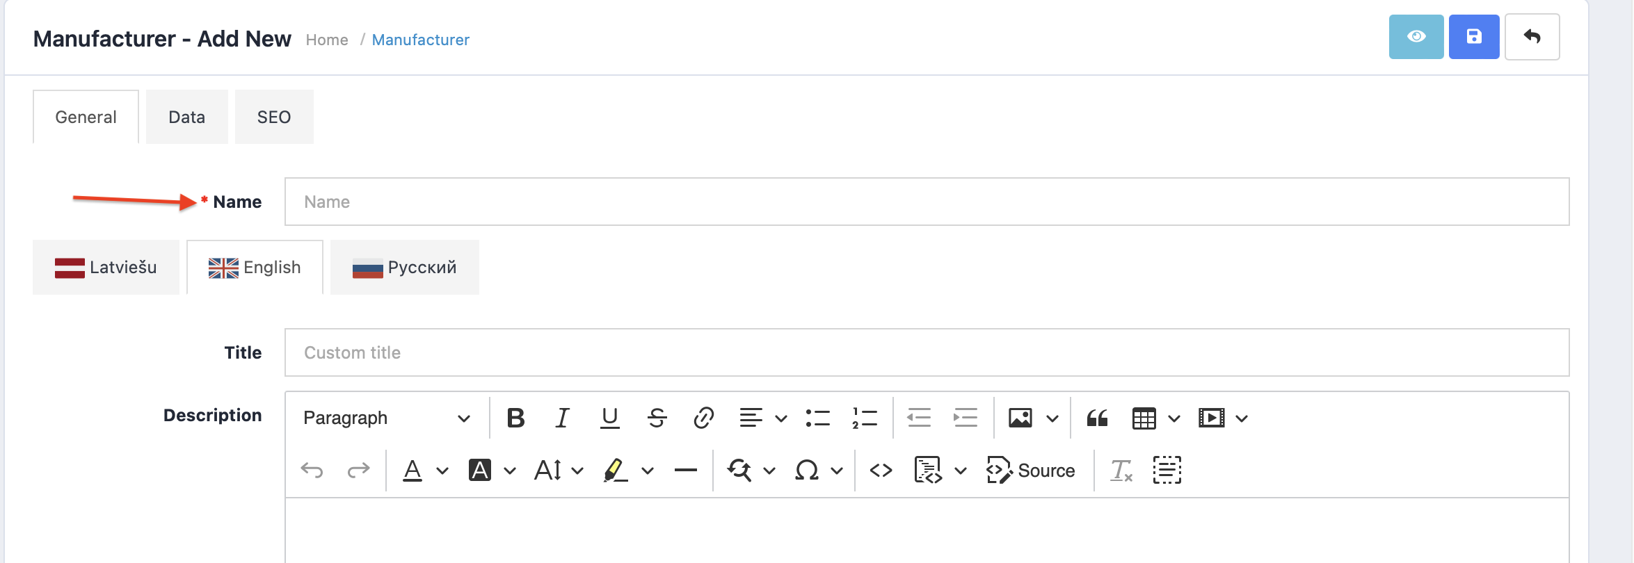Click the back arrow button in header

tap(1532, 37)
